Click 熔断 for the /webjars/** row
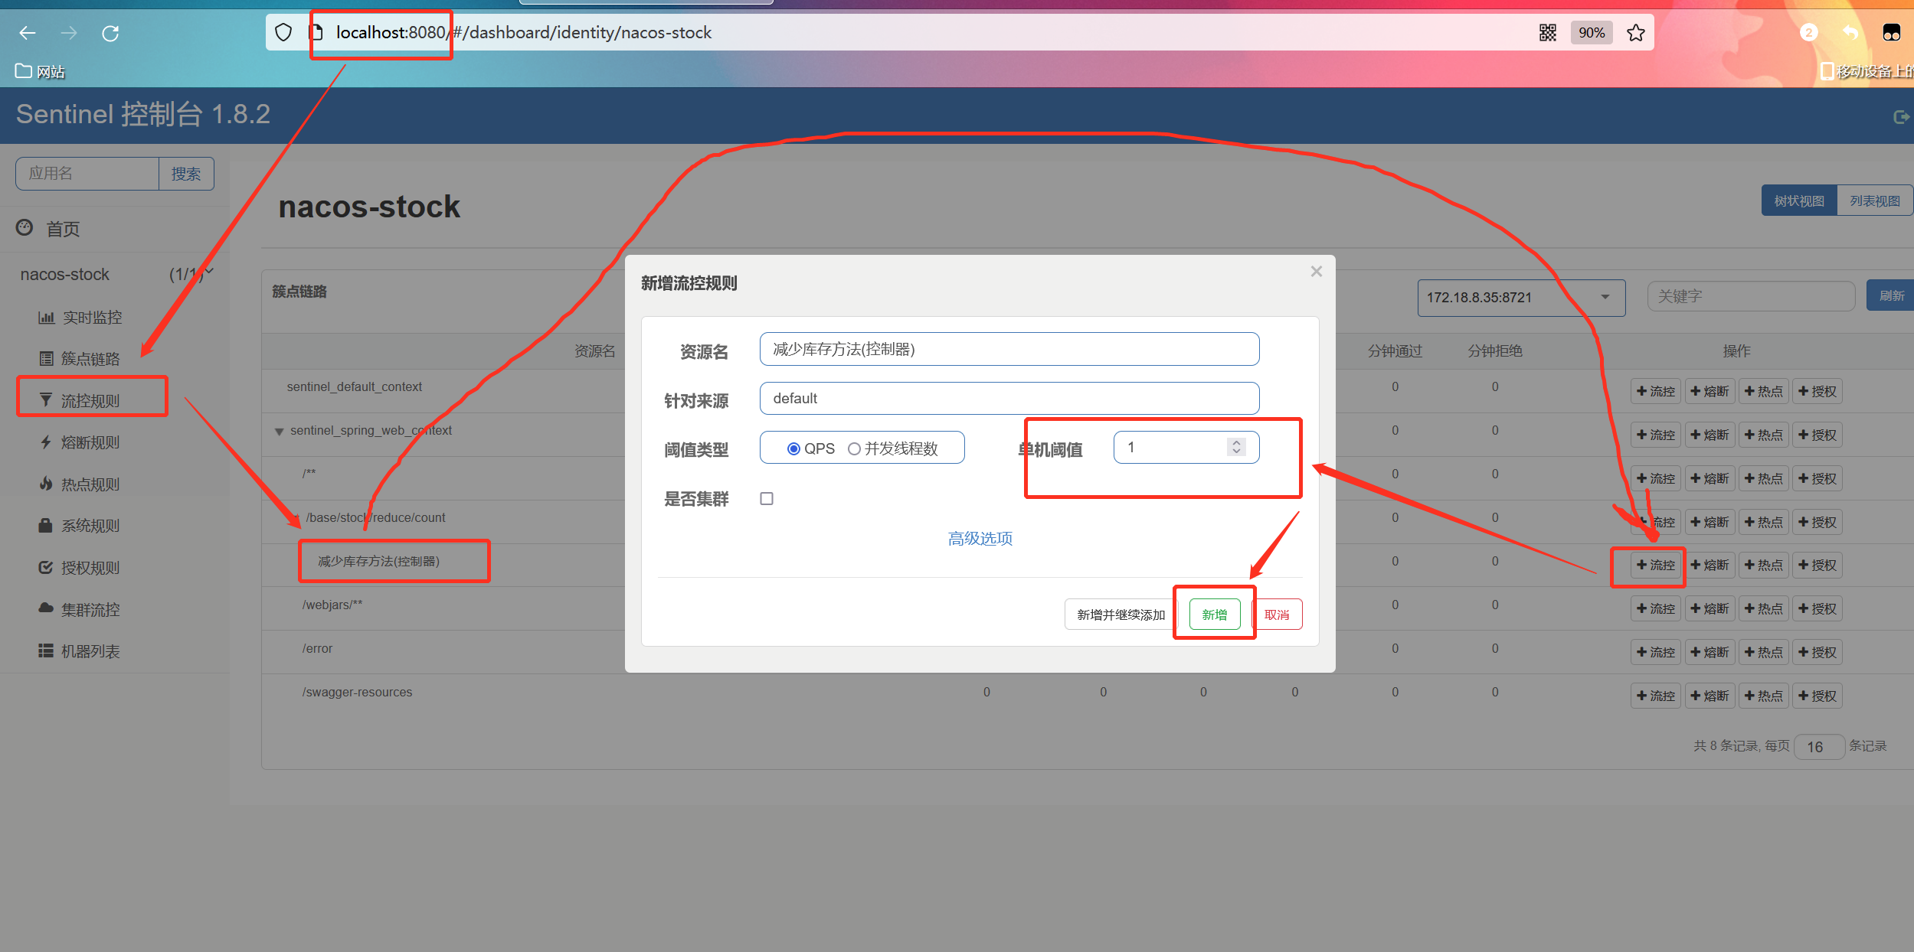 1710,608
